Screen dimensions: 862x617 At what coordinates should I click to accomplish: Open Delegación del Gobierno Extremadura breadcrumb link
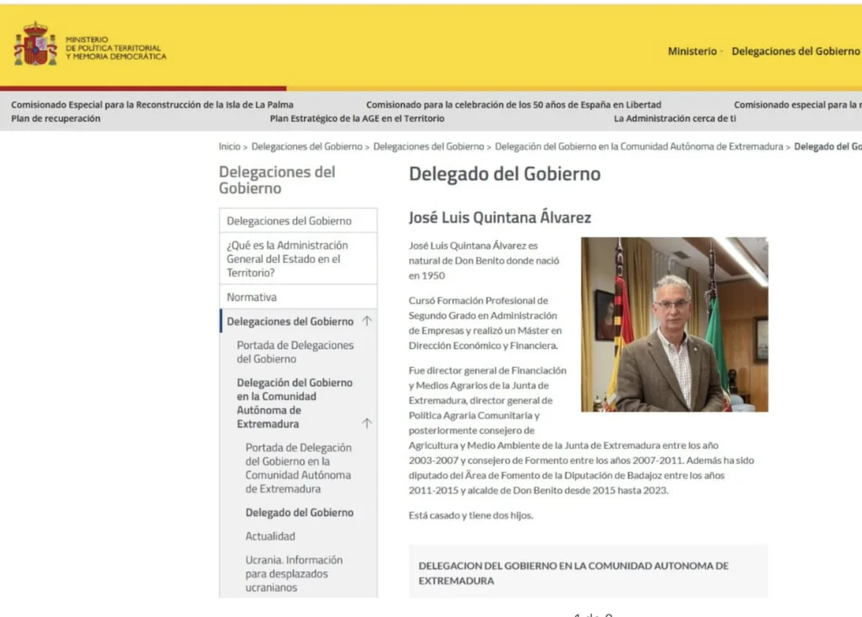(639, 146)
